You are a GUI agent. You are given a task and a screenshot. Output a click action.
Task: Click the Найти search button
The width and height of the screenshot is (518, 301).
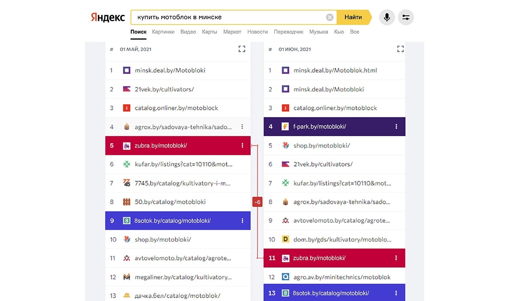pyautogui.click(x=353, y=17)
